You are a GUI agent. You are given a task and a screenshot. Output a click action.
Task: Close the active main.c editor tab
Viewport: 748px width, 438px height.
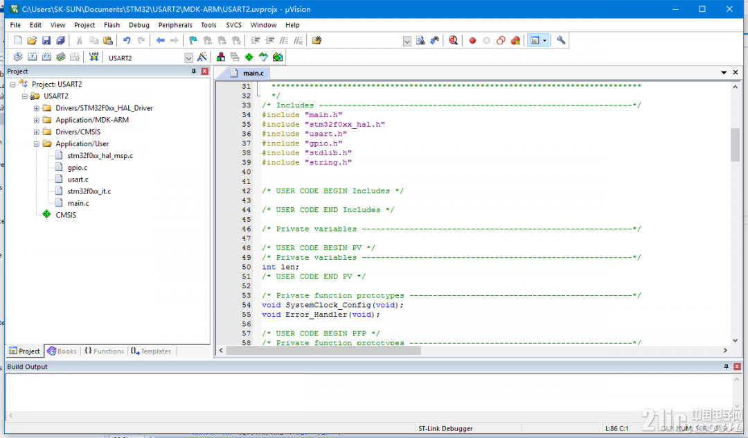click(x=735, y=72)
